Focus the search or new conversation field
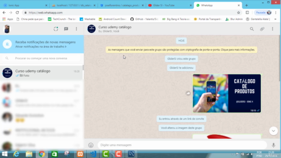 (42, 58)
